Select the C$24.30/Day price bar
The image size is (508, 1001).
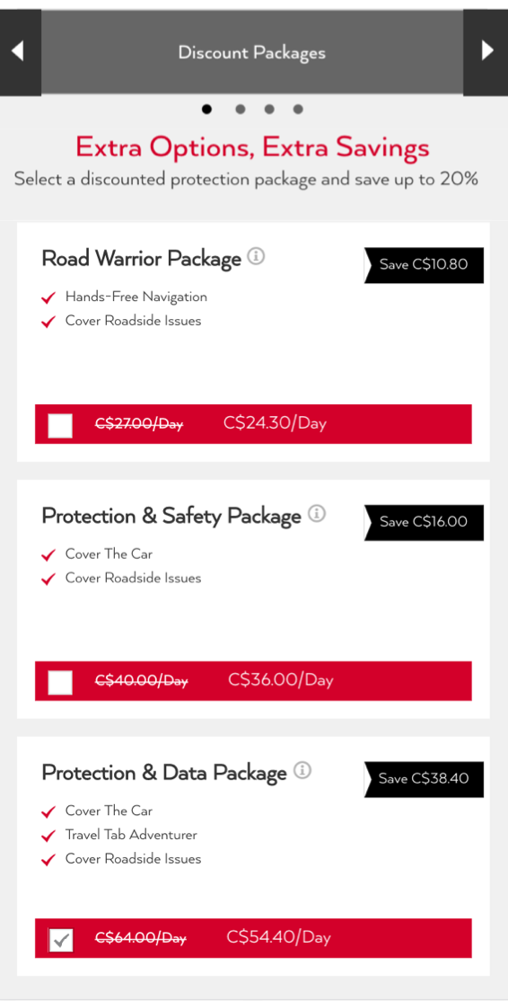(253, 424)
